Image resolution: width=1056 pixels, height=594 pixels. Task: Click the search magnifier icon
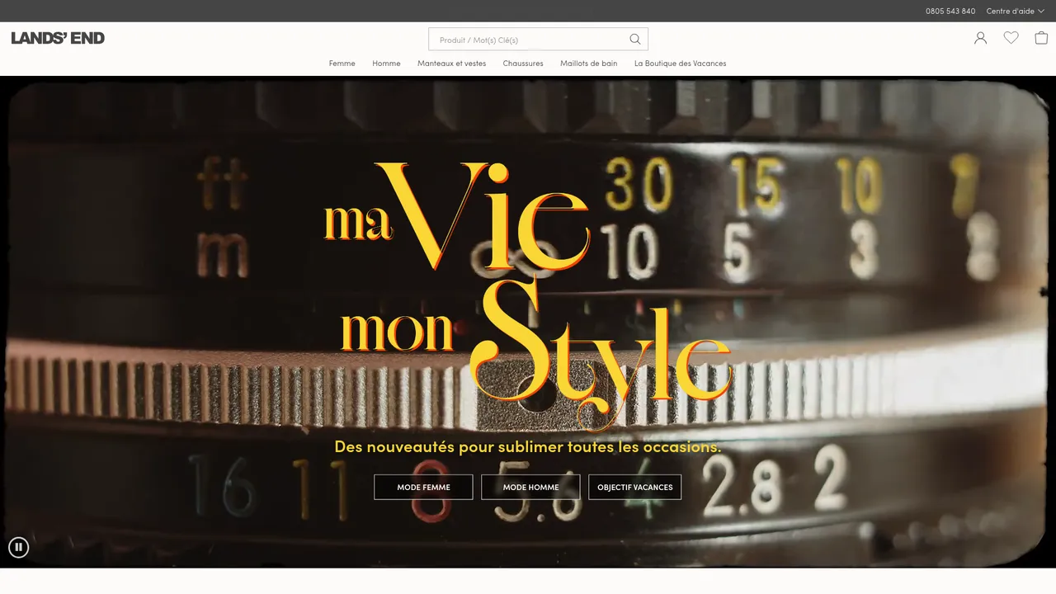coord(635,39)
